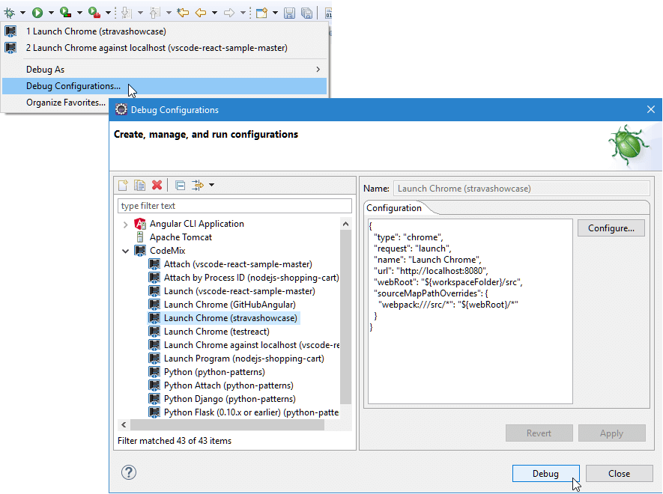Click the Collapse All icon

180,185
